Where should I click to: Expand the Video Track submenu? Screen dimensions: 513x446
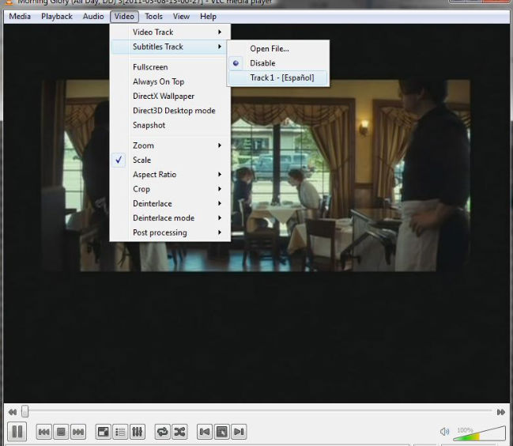[x=170, y=32]
